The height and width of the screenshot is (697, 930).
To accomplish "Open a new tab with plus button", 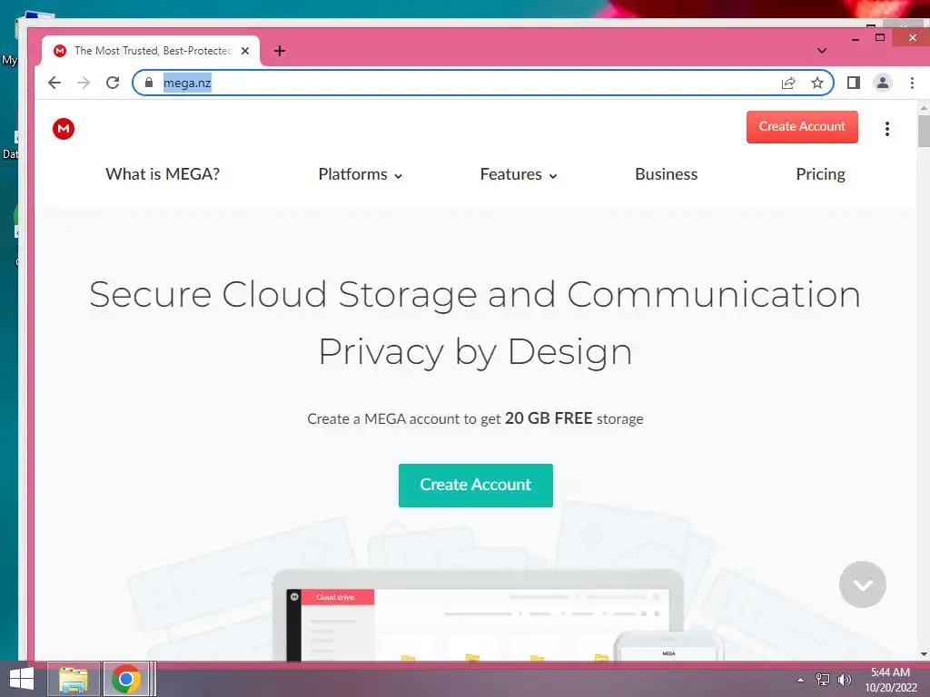I will [280, 51].
